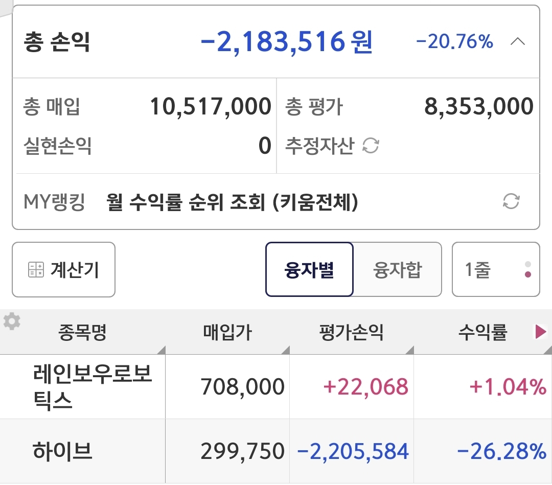Sort by 수익률 column header
552x485 pixels.
pyautogui.click(x=482, y=332)
